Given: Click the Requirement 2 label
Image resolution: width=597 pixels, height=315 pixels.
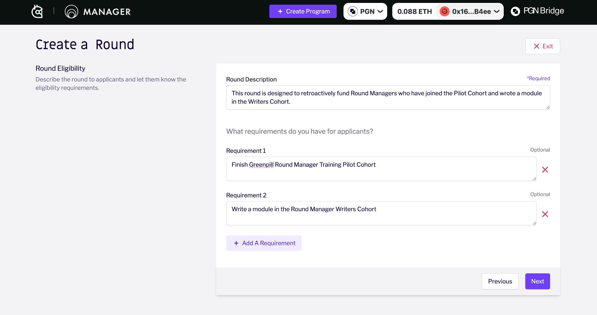Looking at the screenshot, I should click(246, 195).
